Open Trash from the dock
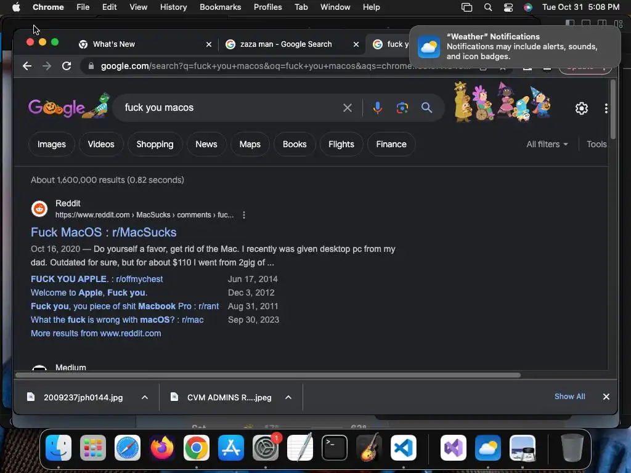631x473 pixels. point(572,448)
